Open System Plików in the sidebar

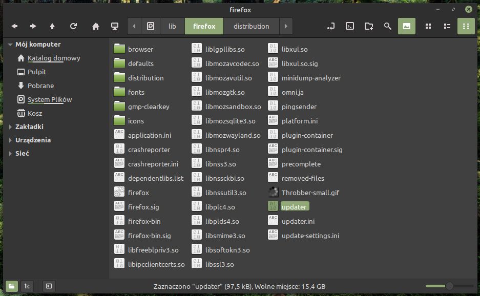point(45,99)
